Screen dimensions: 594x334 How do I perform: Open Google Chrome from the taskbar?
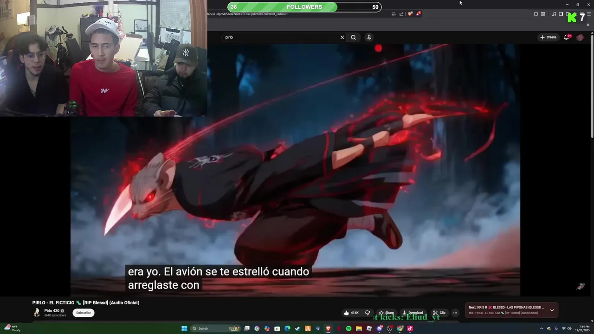400,328
